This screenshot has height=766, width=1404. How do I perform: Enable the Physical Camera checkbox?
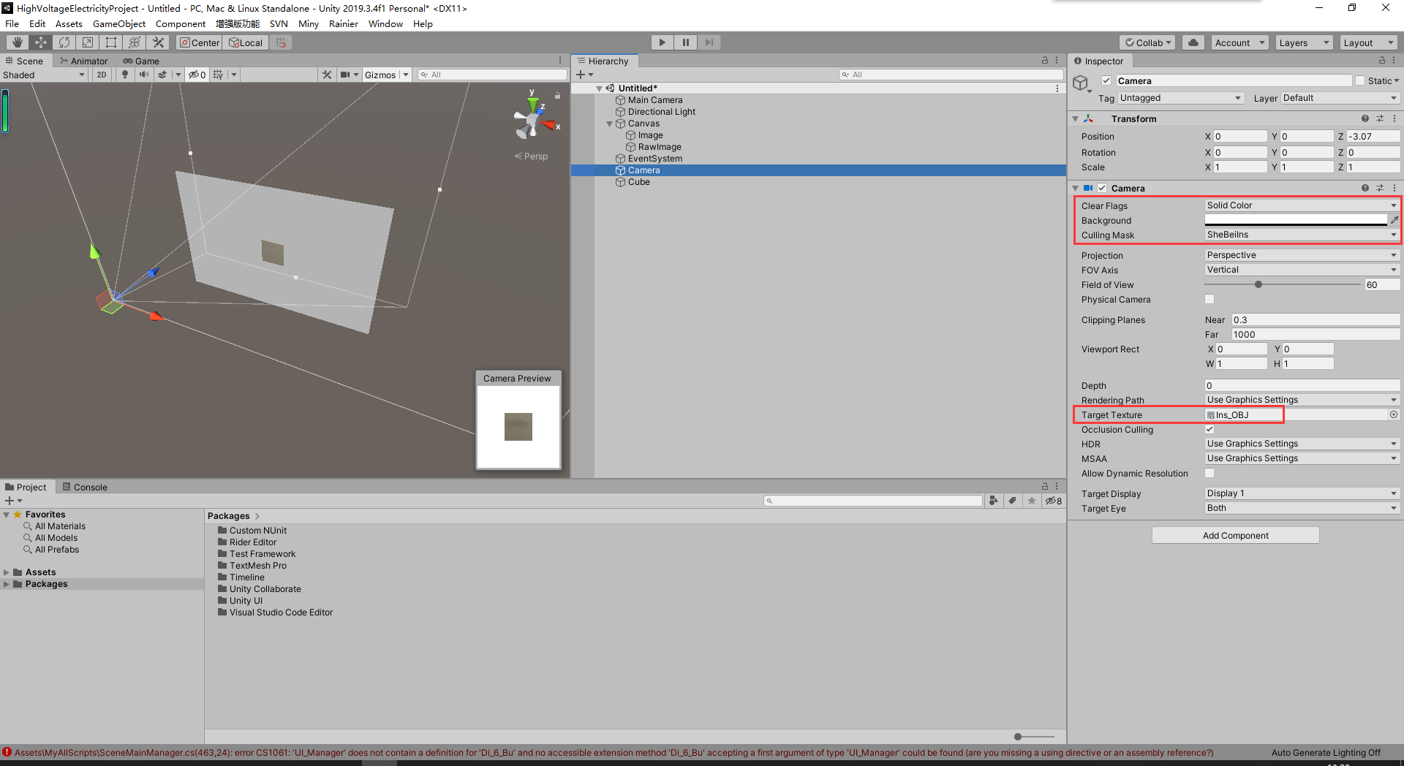click(1209, 299)
